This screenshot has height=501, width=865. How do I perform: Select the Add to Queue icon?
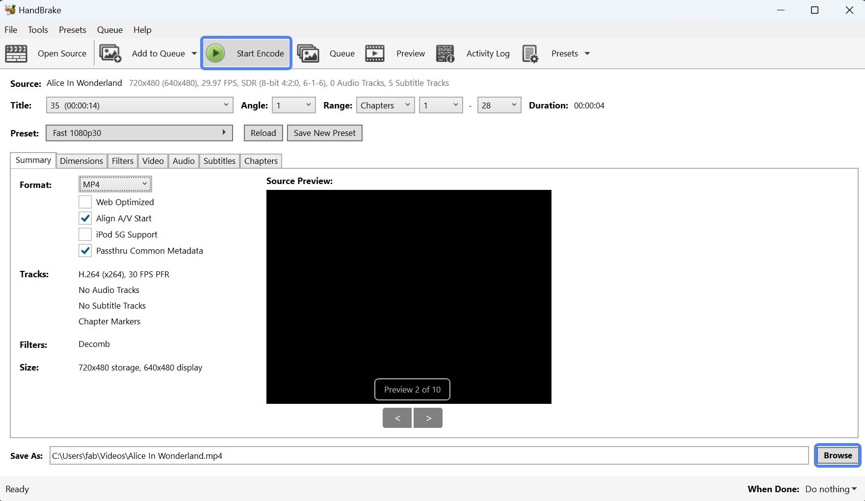[x=110, y=53]
